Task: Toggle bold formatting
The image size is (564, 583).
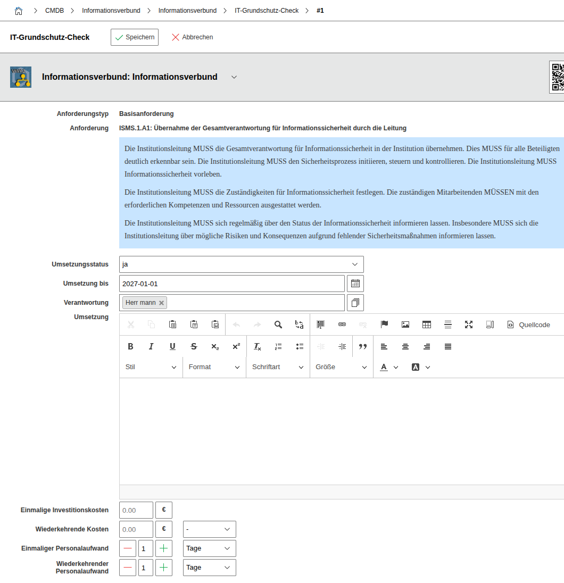Action: click(x=130, y=346)
